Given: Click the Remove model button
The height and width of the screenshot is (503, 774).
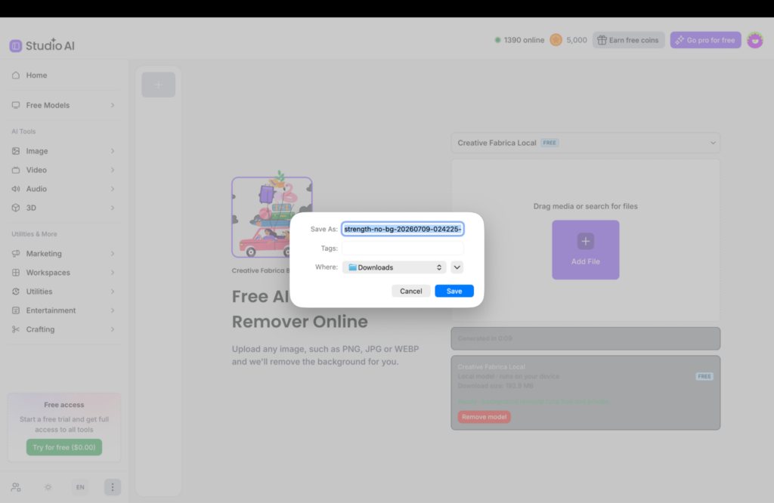Looking at the screenshot, I should (485, 417).
